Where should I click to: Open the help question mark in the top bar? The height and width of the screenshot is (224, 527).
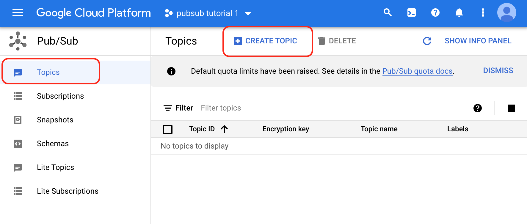click(x=435, y=12)
